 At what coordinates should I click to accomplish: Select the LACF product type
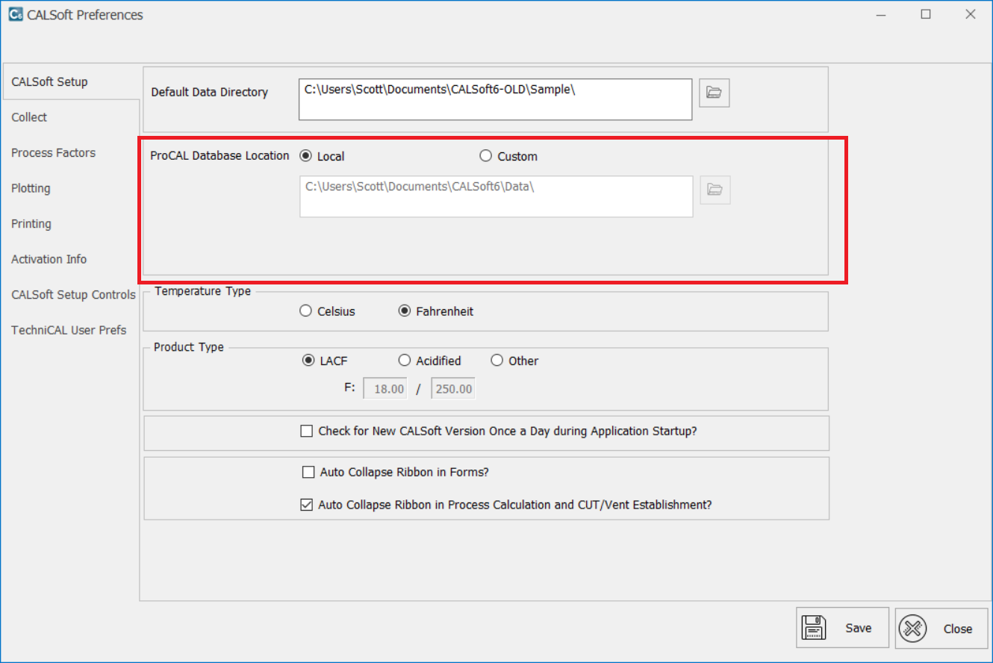click(x=308, y=361)
